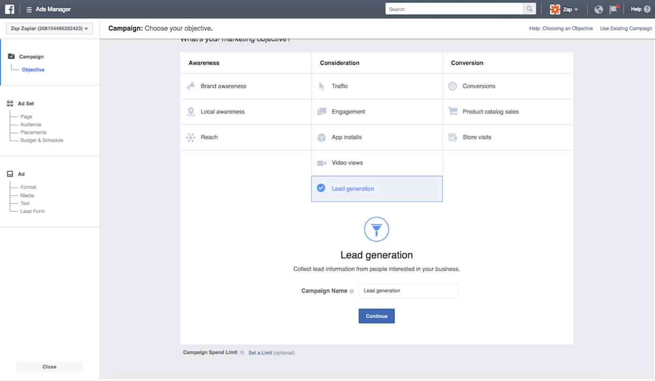Click the Campaign section icon in sidebar
The width and height of the screenshot is (655, 381).
tap(11, 57)
